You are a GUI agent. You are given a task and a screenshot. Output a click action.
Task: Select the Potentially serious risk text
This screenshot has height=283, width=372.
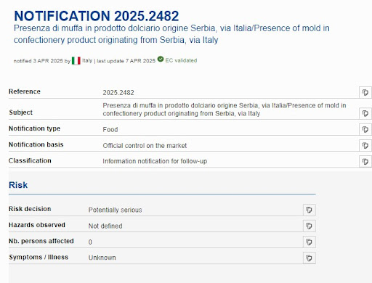click(x=115, y=210)
